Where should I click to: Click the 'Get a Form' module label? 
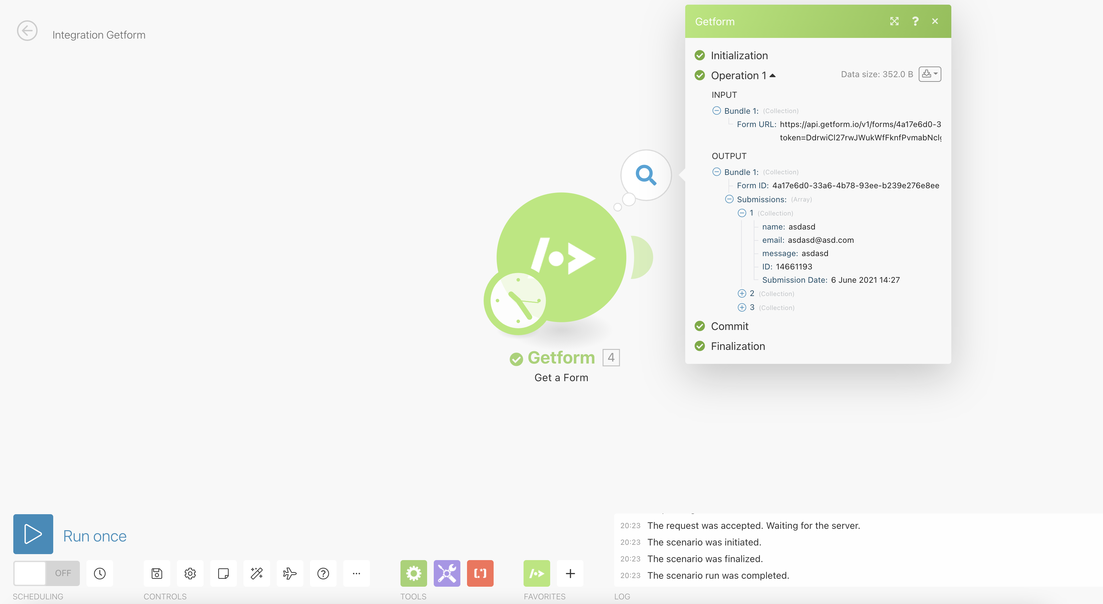click(x=561, y=377)
